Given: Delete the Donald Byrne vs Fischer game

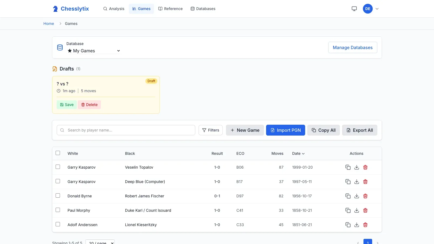Looking at the screenshot, I should coord(365,196).
